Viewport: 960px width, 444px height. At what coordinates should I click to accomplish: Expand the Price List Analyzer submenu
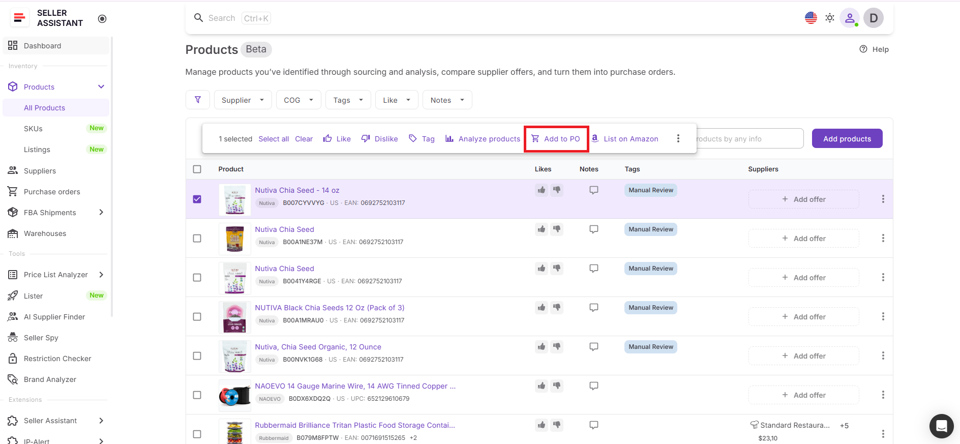coord(101,275)
